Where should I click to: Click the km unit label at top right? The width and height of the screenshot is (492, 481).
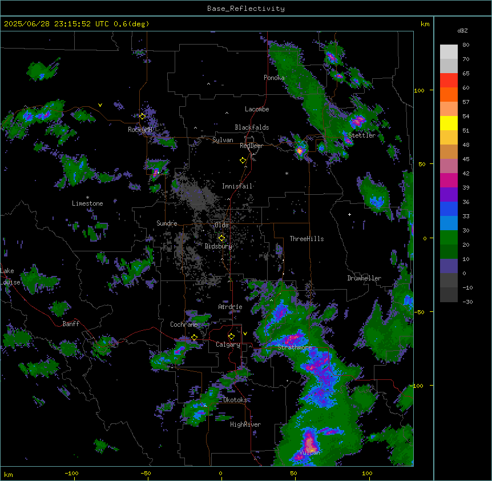425,24
